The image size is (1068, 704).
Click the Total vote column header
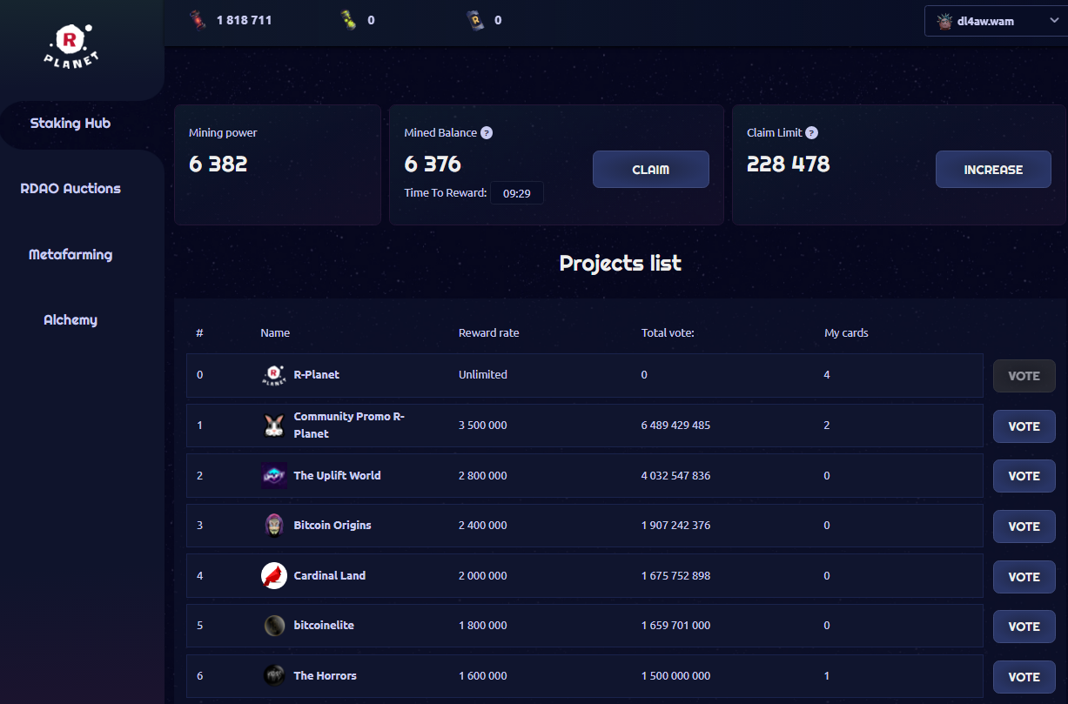(x=668, y=333)
